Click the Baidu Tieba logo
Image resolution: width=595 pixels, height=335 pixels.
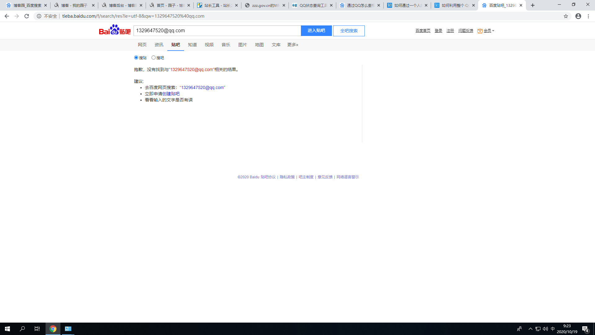click(115, 30)
